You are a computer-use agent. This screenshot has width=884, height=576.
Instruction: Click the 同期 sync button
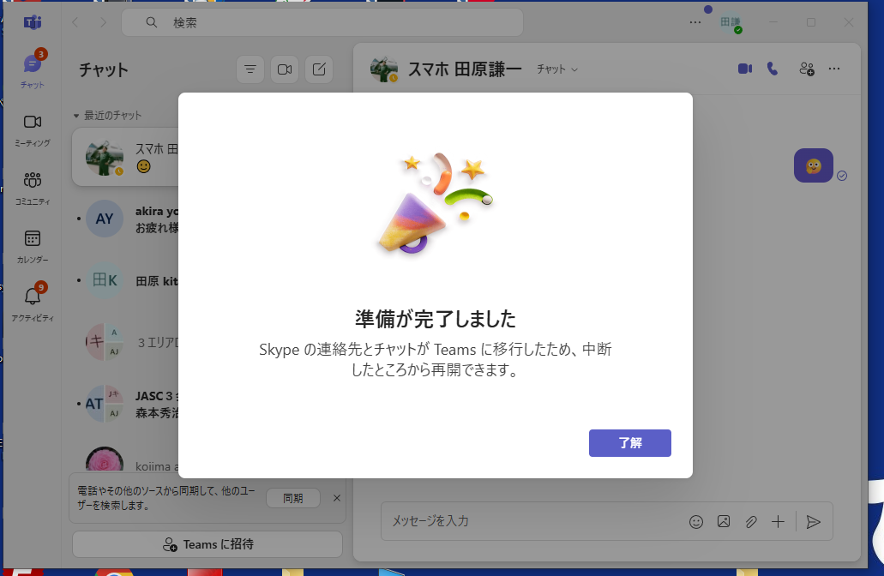coord(292,498)
